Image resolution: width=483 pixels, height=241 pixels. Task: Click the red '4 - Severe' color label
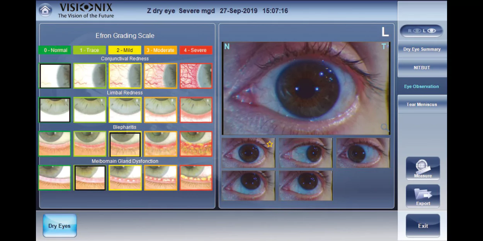[x=196, y=50]
